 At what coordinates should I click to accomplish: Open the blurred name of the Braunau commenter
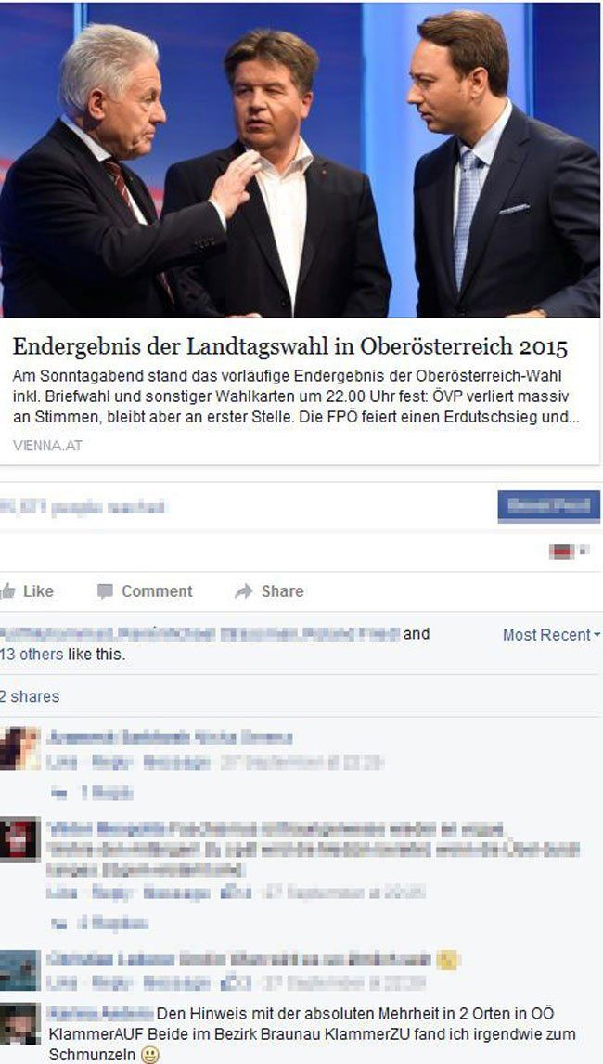click(x=100, y=1014)
